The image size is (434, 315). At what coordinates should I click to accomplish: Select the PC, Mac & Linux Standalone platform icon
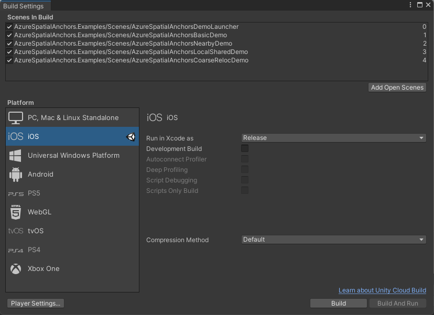(x=16, y=117)
